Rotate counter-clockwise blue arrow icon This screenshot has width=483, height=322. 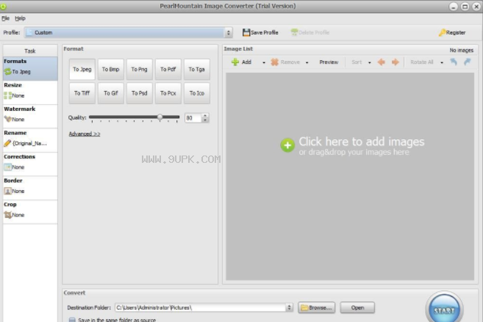coord(454,62)
